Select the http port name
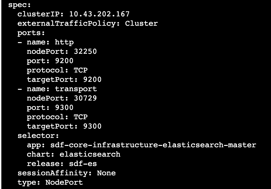271x189 pixels. click(x=64, y=42)
